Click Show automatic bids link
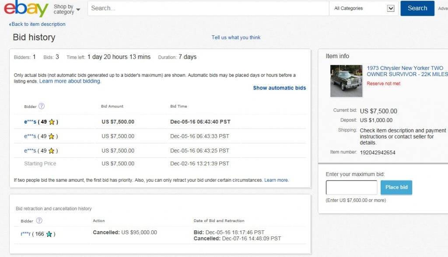448x257 pixels. [279, 88]
